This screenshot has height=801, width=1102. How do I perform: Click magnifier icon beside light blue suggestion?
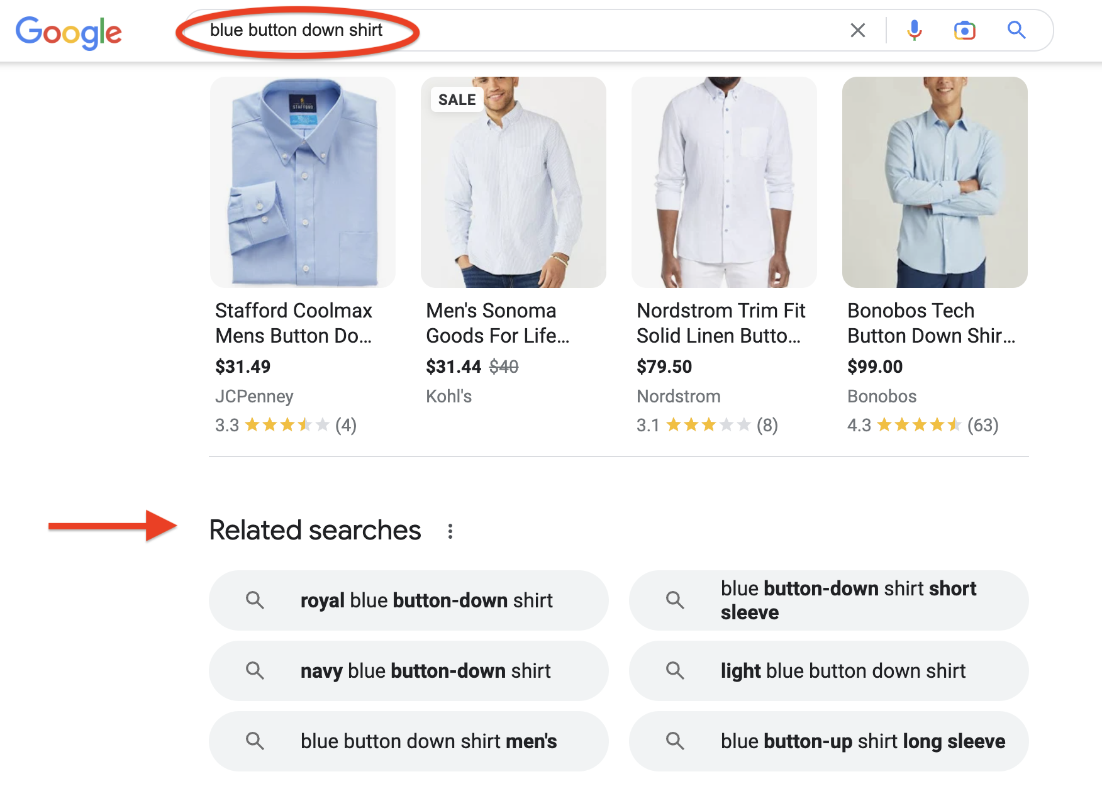675,671
